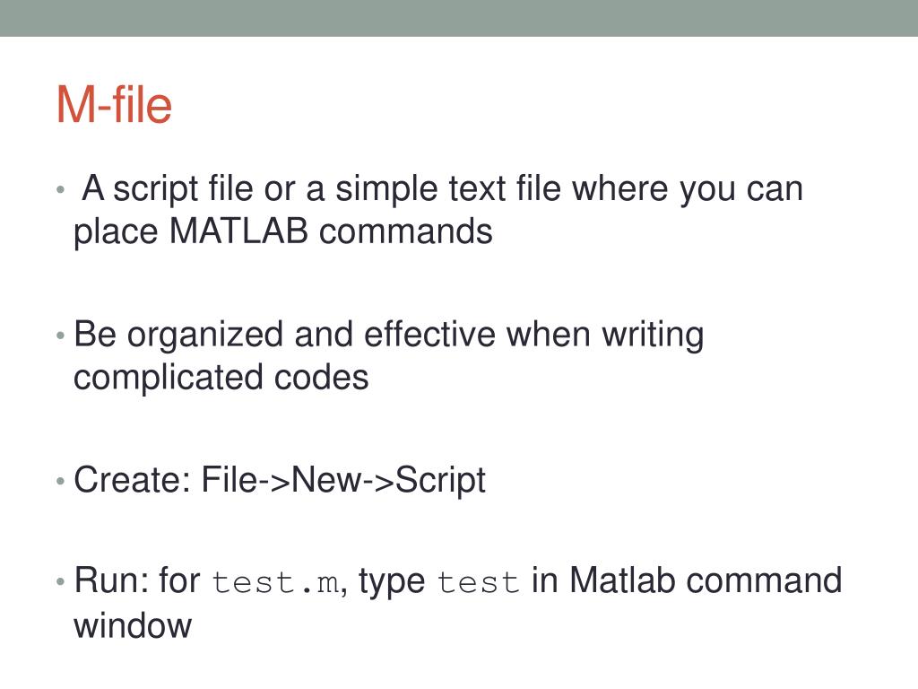
Task: Click the text 'place MATLAB commands'
Action: click(282, 232)
